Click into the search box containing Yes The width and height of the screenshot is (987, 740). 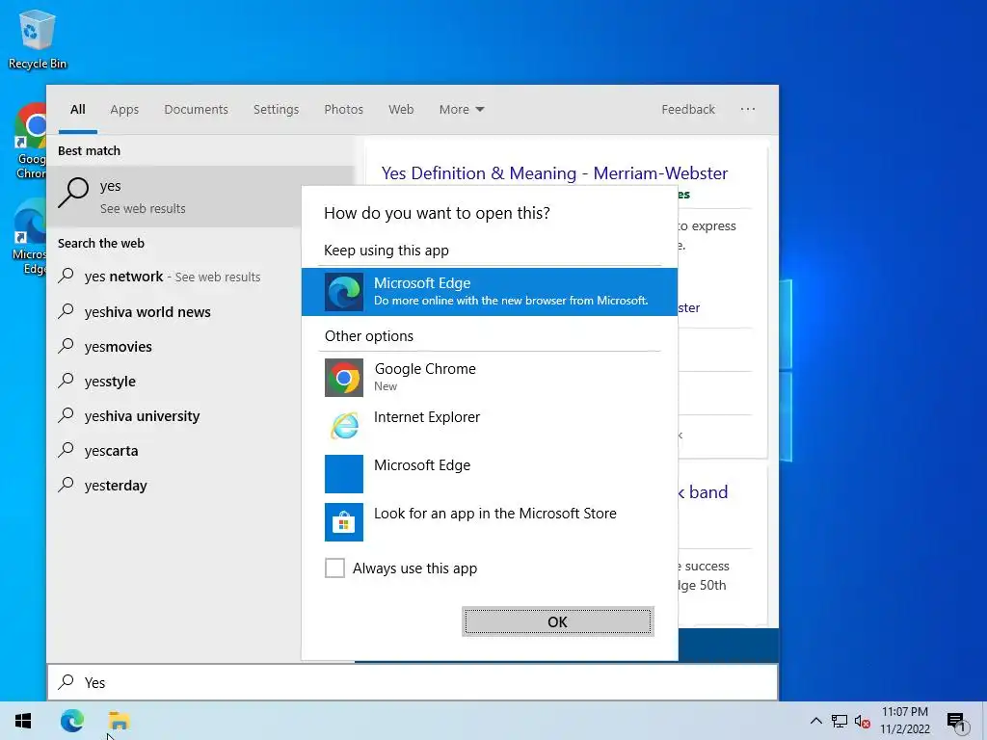(413, 682)
